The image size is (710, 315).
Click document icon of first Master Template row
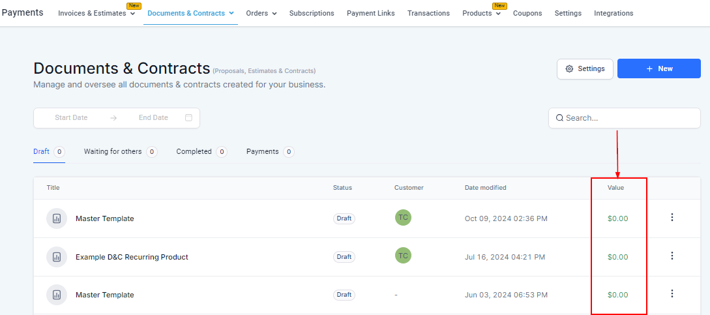pyautogui.click(x=57, y=218)
